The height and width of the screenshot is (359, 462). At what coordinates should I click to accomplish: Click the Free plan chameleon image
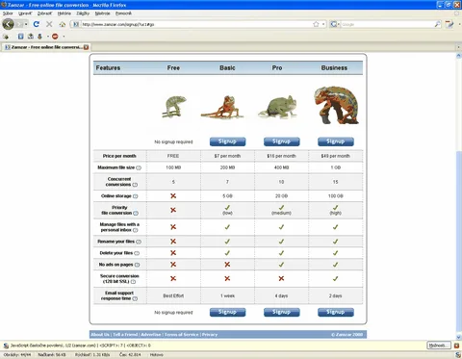[174, 107]
